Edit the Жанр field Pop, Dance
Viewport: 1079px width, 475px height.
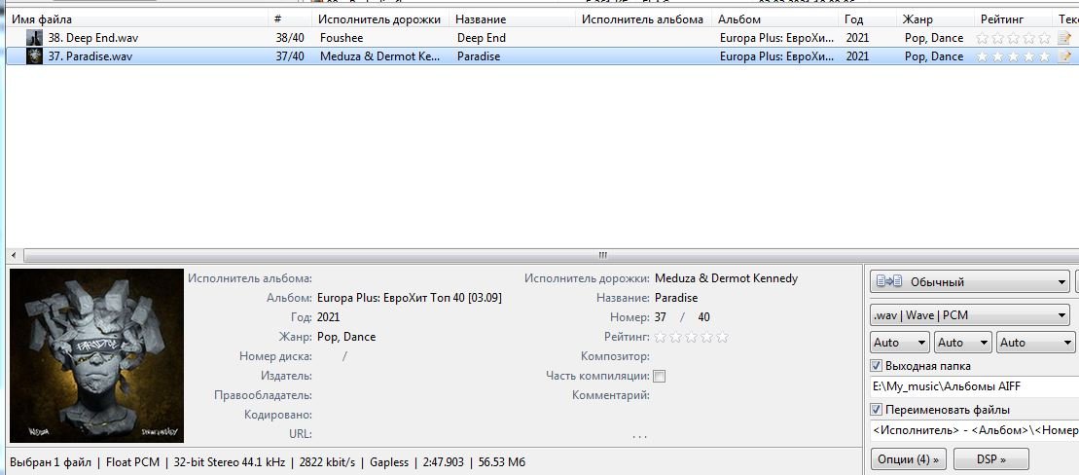[346, 338]
